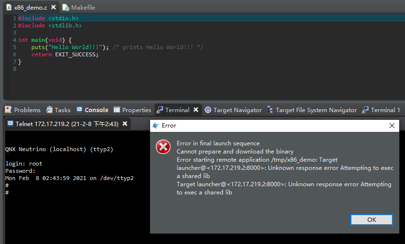Click the Telnet session monitor icon

10,124
